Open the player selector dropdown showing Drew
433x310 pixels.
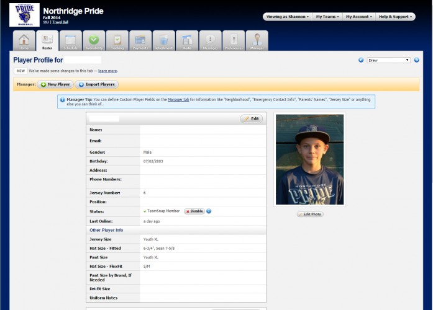[x=389, y=60]
